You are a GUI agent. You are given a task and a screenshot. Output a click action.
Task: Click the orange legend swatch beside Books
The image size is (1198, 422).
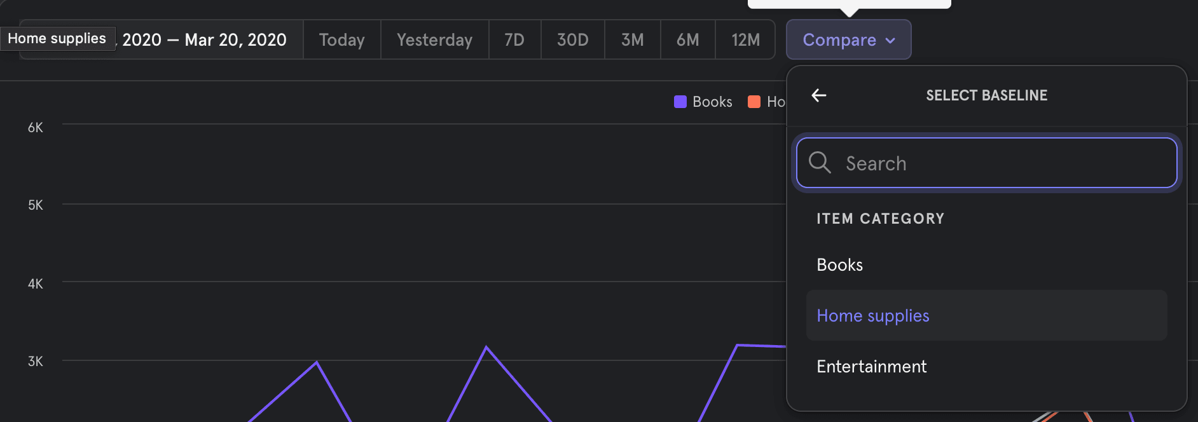click(x=754, y=102)
